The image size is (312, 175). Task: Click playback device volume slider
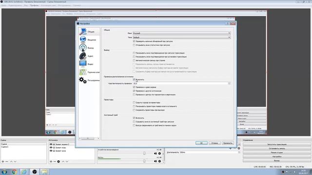coord(144,154)
